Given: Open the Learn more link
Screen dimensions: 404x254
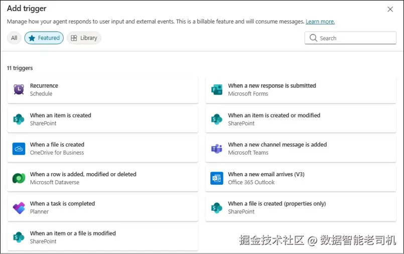Looking at the screenshot, I should (x=320, y=22).
